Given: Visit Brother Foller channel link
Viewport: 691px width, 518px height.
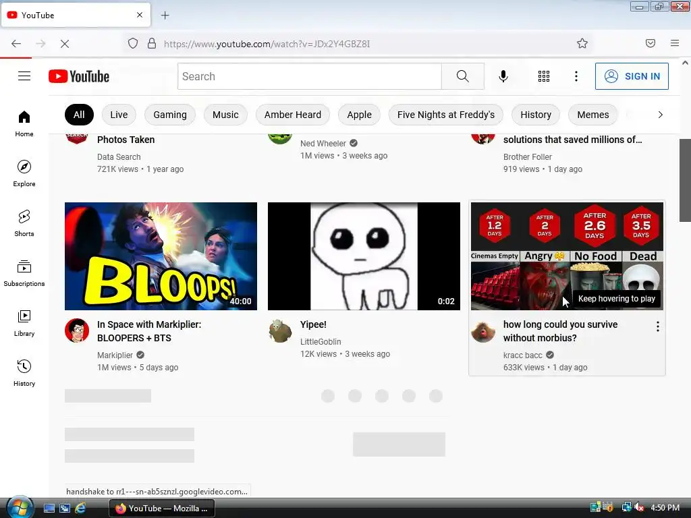Looking at the screenshot, I should point(528,156).
